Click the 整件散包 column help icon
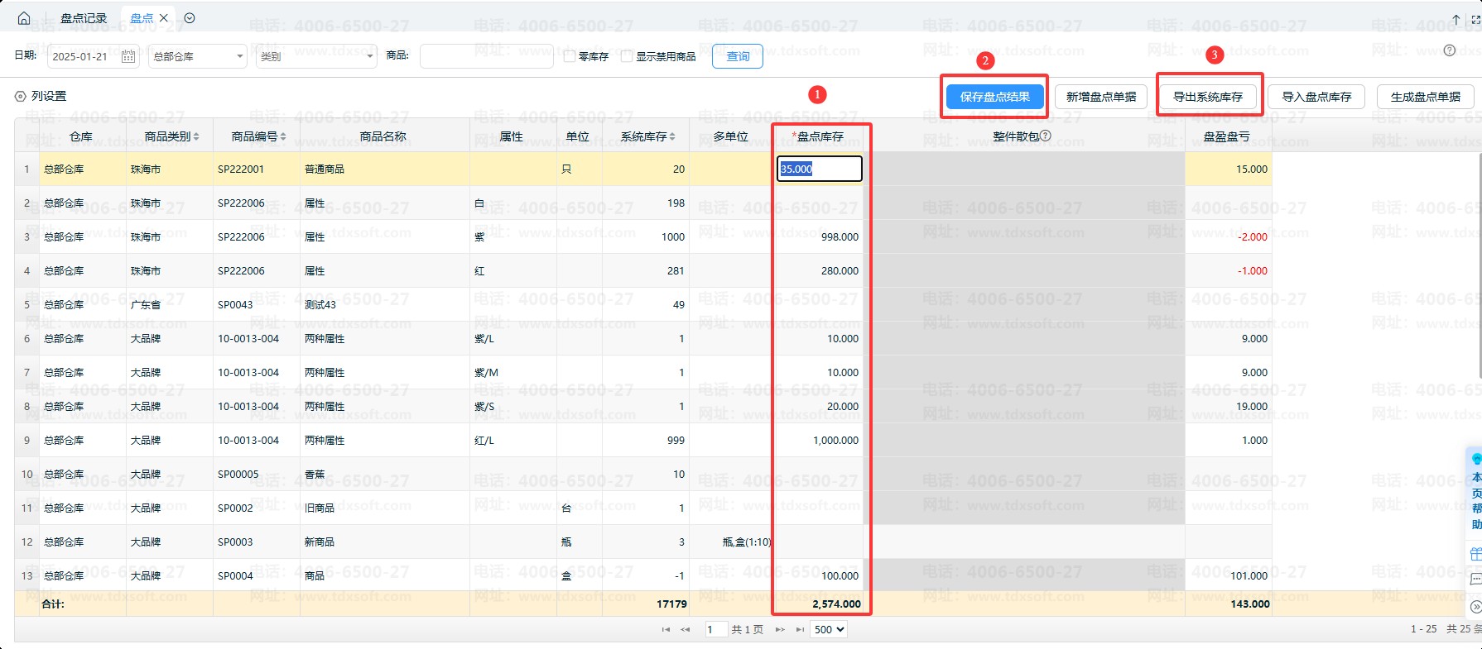This screenshot has width=1482, height=649. (1046, 136)
